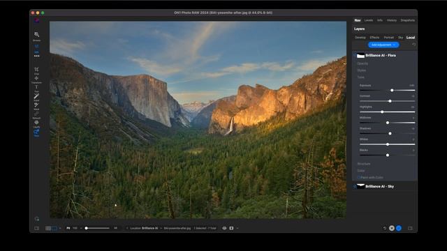Expand the Opacity section
Viewport: 447px width, 251px height.
tap(362, 63)
